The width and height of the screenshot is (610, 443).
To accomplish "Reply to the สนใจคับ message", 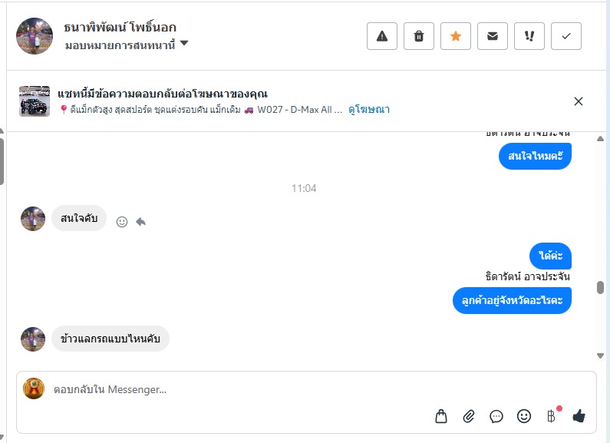I will 141,222.
